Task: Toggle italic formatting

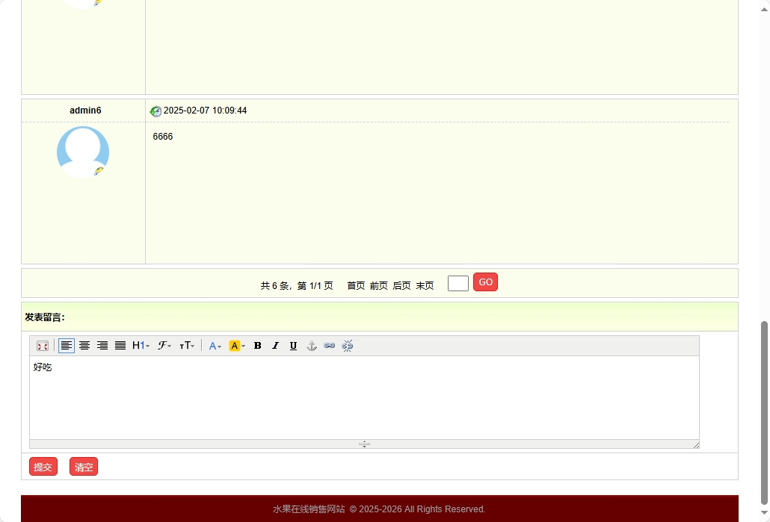Action: [275, 346]
